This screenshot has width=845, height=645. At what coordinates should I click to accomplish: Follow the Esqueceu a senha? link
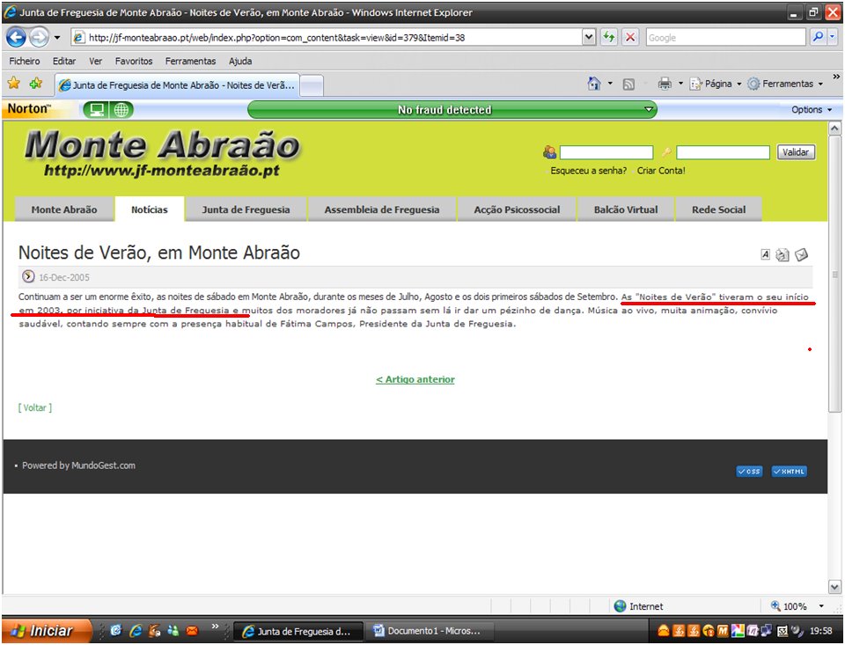point(589,171)
